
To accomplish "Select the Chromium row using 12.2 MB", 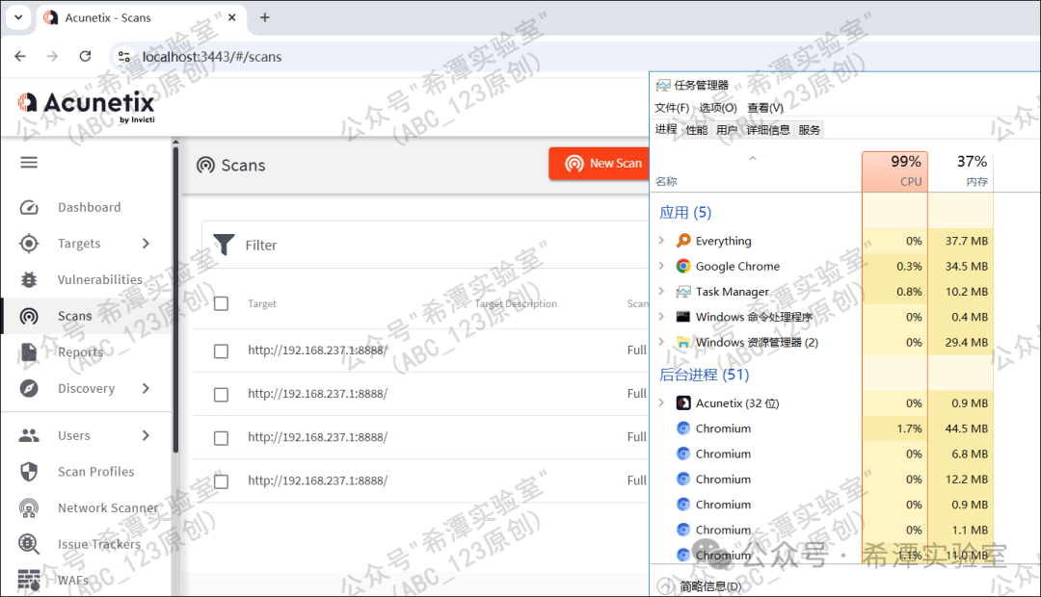I will [822, 479].
